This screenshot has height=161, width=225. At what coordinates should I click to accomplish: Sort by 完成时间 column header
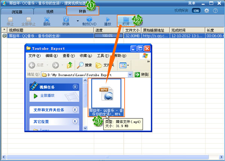[x=187, y=30]
